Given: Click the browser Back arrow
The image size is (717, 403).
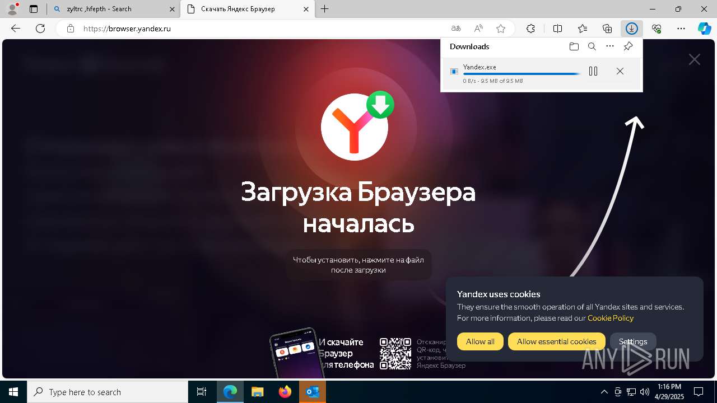Looking at the screenshot, I should 16,29.
